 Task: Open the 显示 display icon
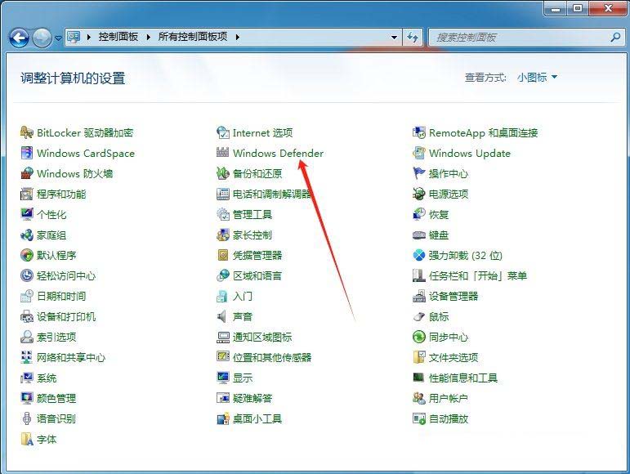coord(222,378)
